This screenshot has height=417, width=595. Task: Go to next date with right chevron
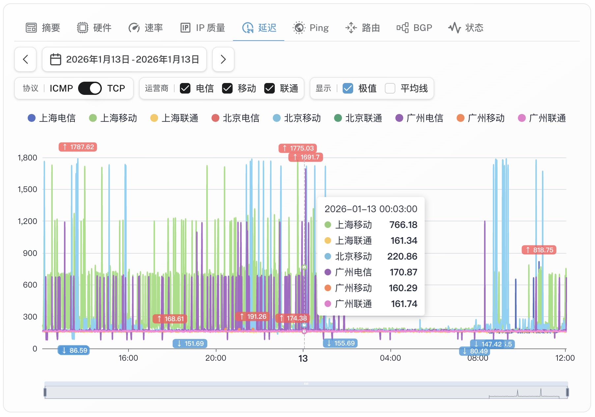(223, 59)
